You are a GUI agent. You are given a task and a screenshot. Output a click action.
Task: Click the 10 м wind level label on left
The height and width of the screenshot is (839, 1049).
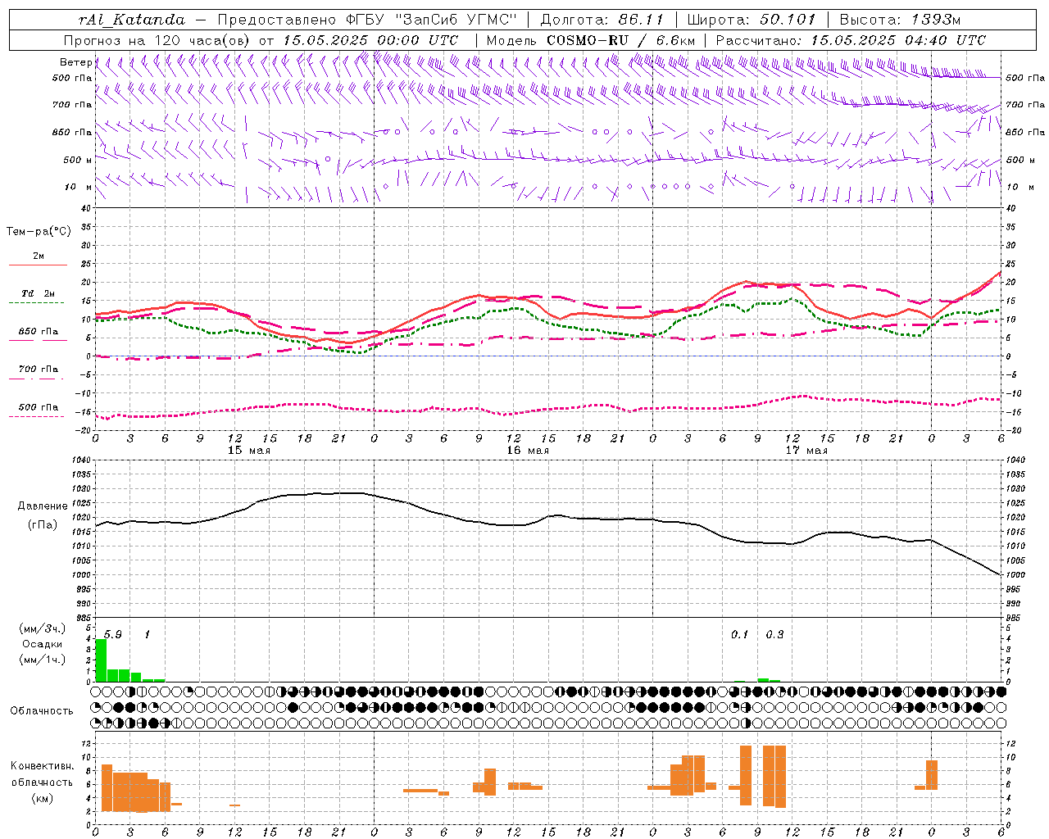pyautogui.click(x=79, y=188)
